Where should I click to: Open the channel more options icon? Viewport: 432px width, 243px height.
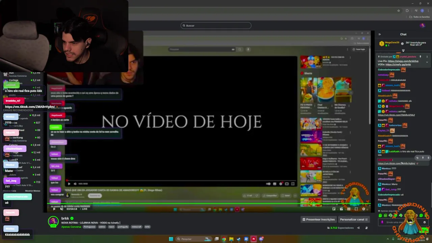[367, 228]
